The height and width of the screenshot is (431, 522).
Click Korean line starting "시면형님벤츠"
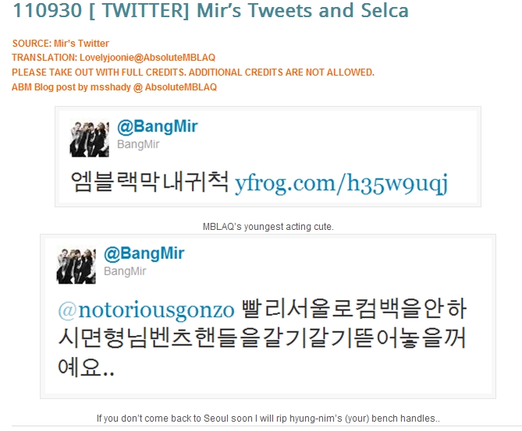point(261,338)
